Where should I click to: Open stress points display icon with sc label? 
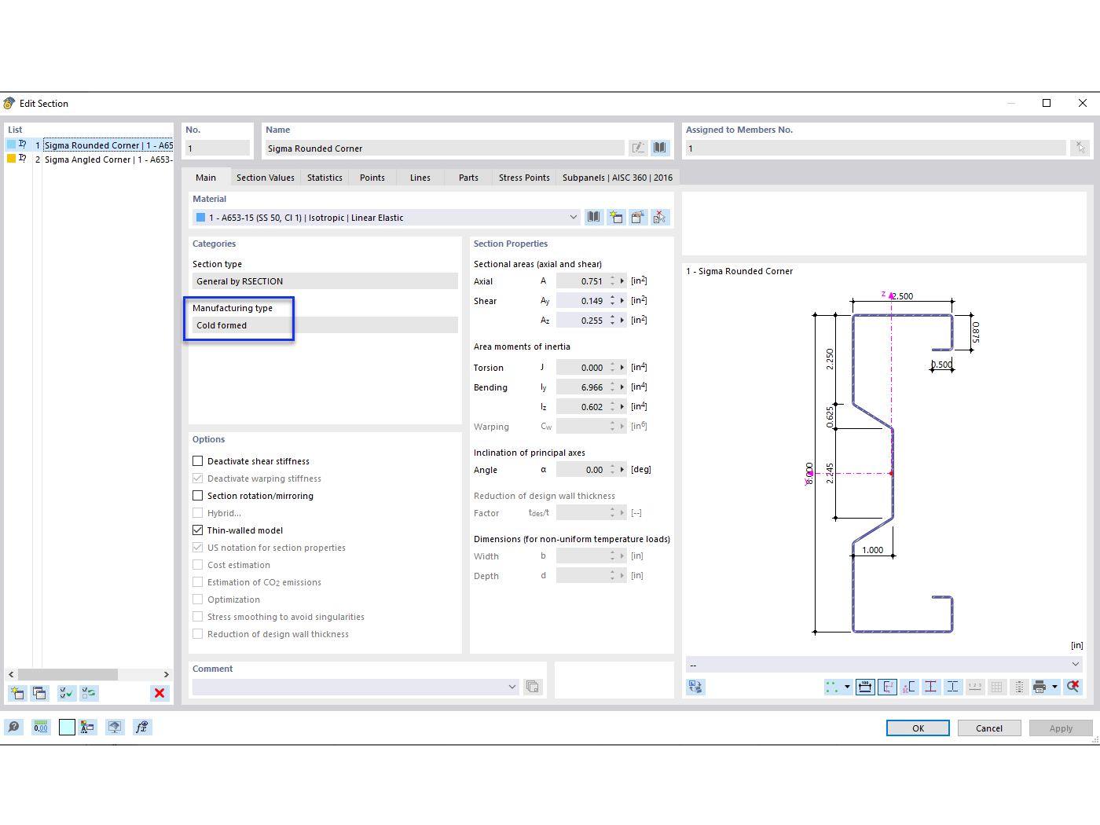pyautogui.click(x=908, y=686)
